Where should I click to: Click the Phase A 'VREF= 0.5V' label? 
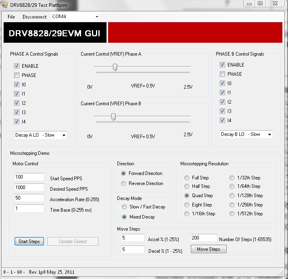[143, 86]
